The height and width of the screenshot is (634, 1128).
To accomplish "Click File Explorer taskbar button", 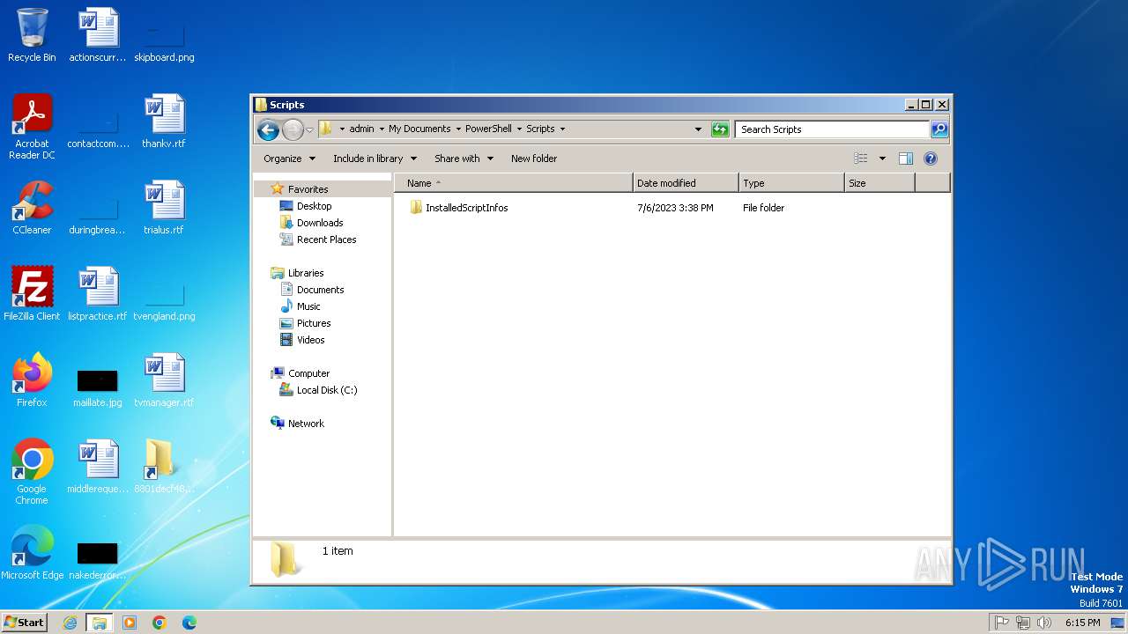I will (100, 623).
